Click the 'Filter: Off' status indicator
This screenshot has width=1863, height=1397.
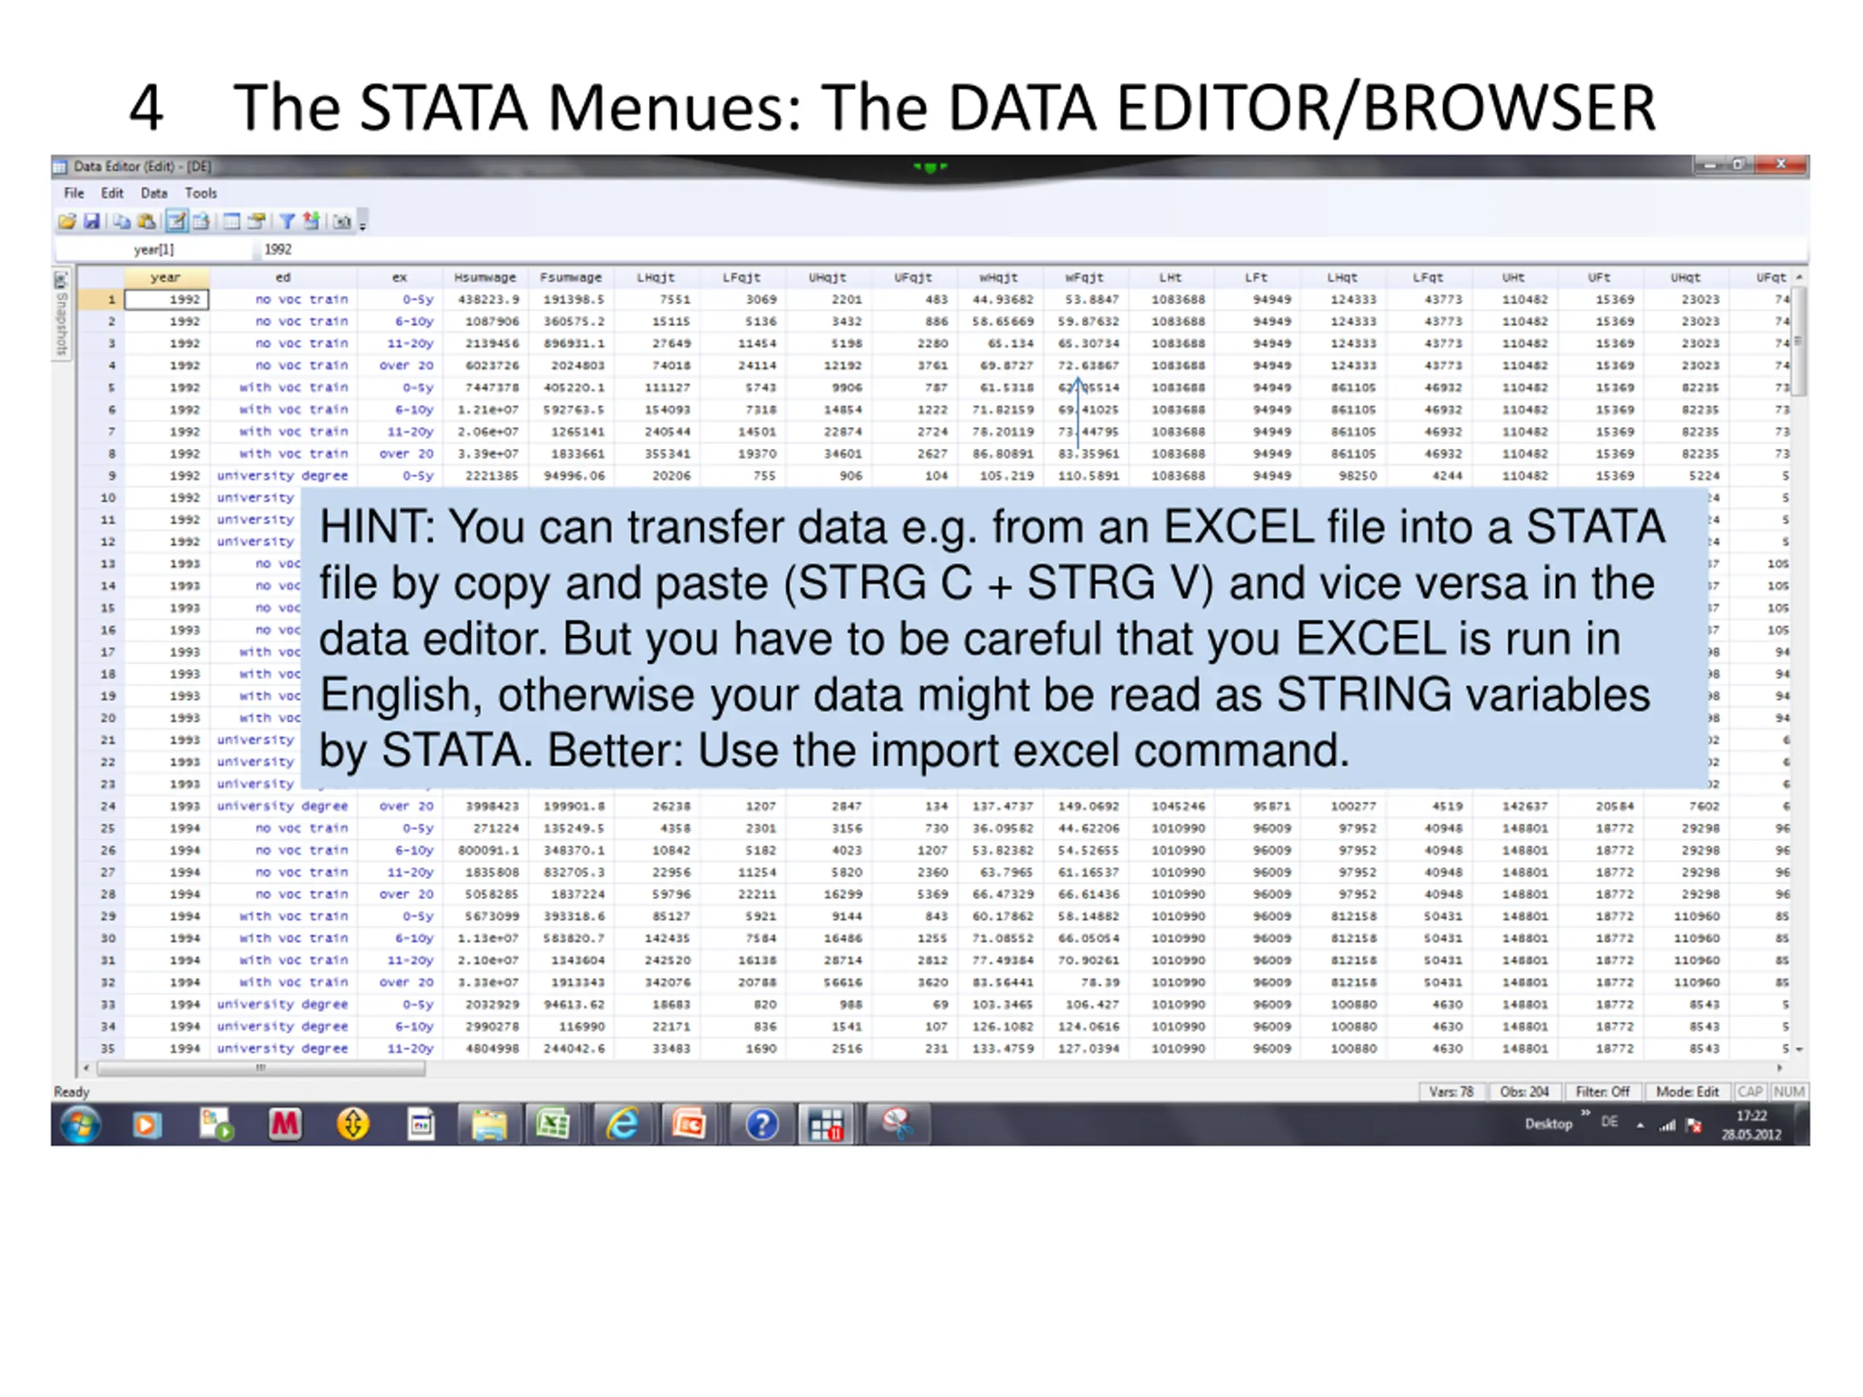tap(1602, 1091)
